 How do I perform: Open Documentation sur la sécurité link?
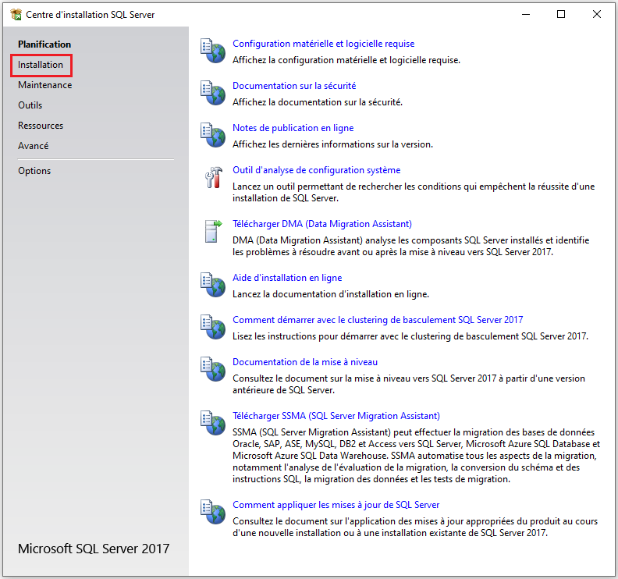[294, 86]
